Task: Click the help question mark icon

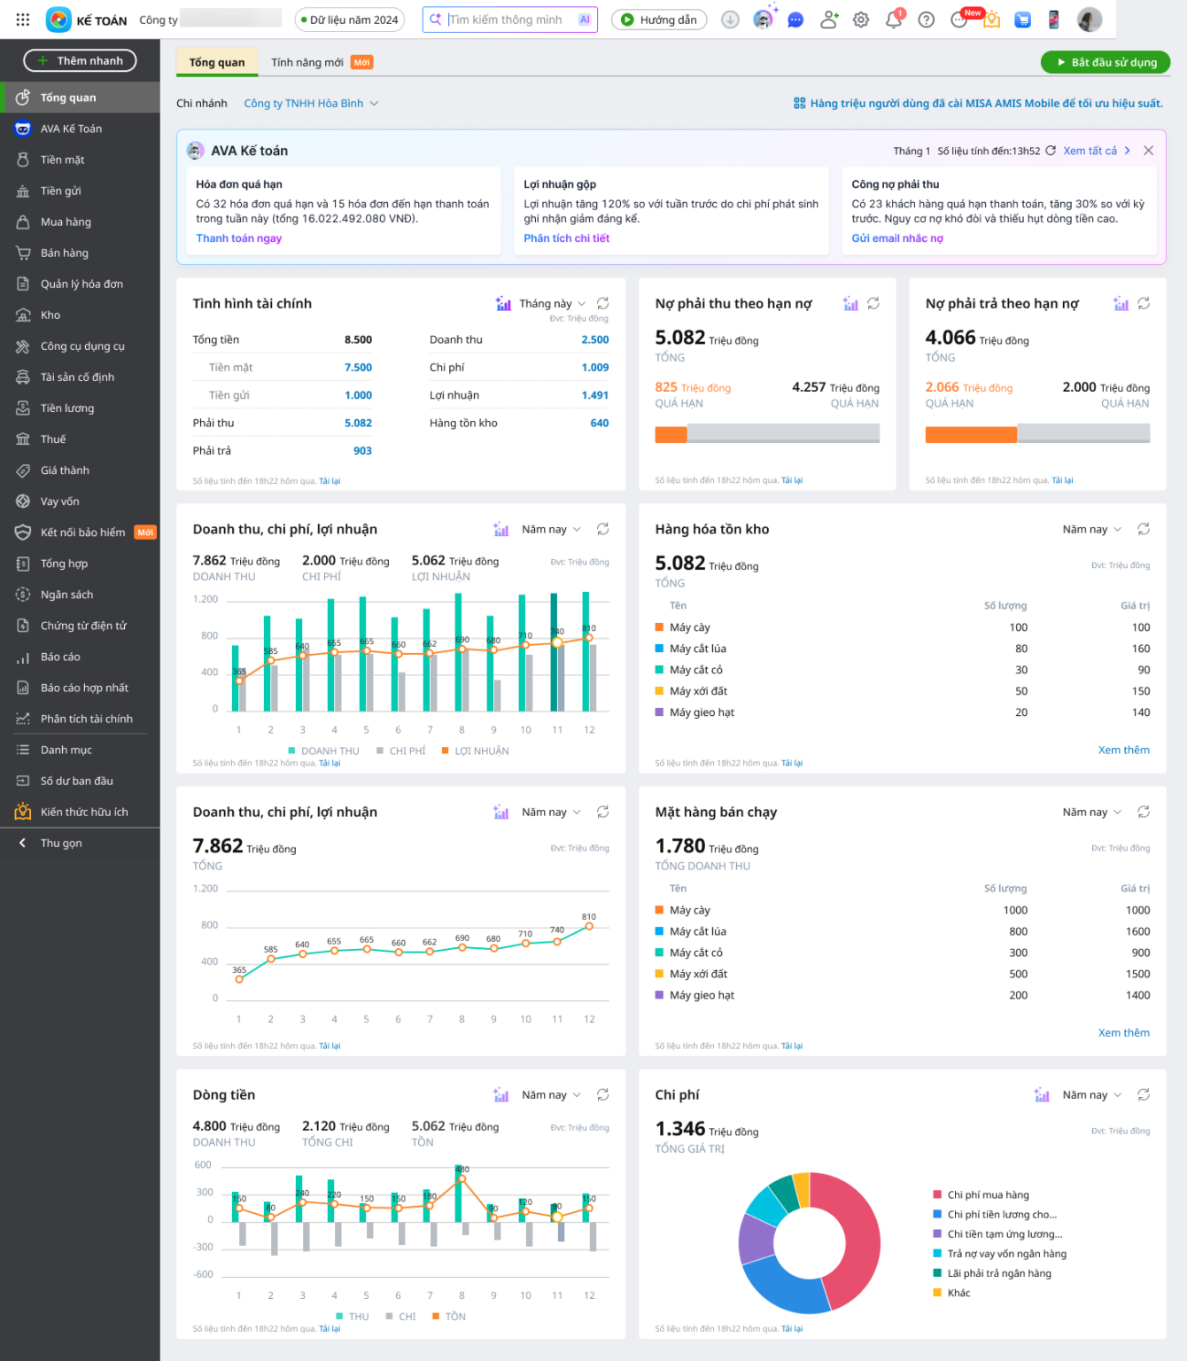Action: pyautogui.click(x=926, y=19)
